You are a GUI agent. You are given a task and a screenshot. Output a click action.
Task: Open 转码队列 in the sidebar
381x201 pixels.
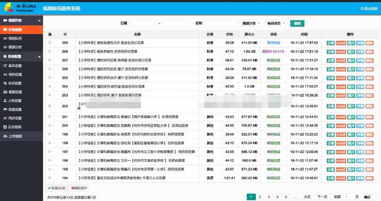(x=15, y=38)
